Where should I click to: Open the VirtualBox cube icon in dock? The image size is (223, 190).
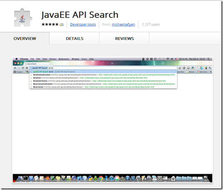(x=84, y=178)
